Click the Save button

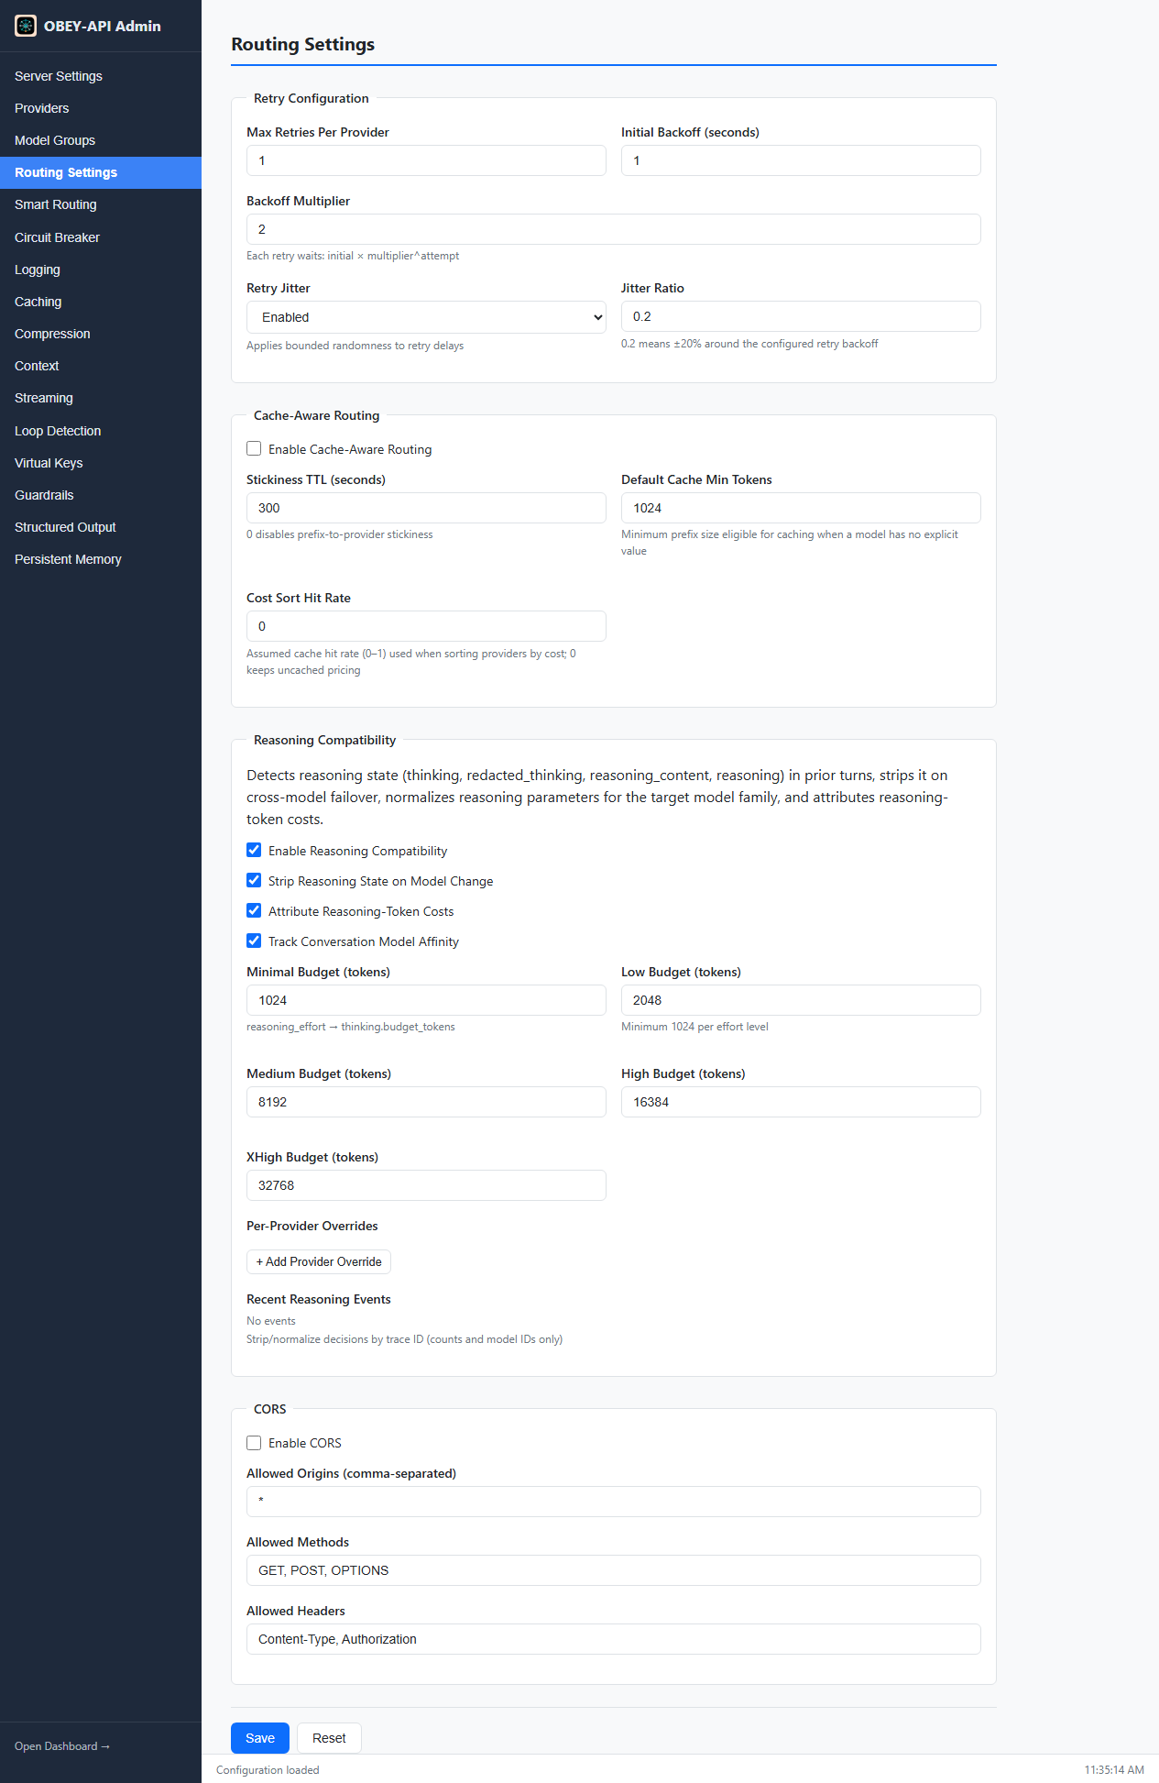pos(260,1738)
